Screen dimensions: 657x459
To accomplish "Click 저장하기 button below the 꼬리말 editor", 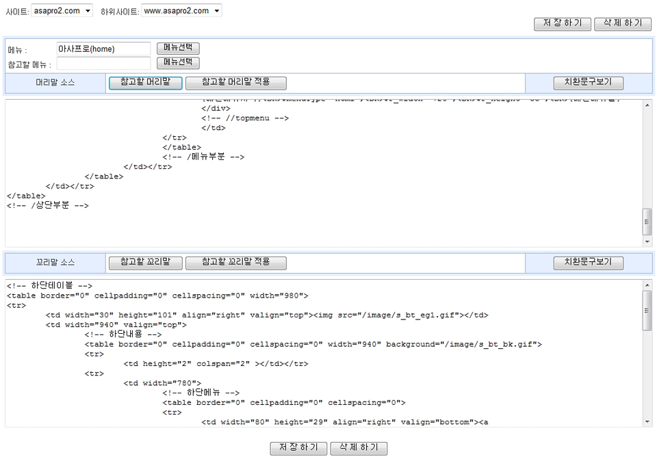I will 298,448.
